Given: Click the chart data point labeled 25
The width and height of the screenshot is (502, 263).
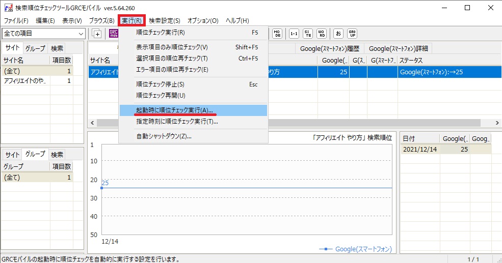Looking at the screenshot, I should point(102,188).
